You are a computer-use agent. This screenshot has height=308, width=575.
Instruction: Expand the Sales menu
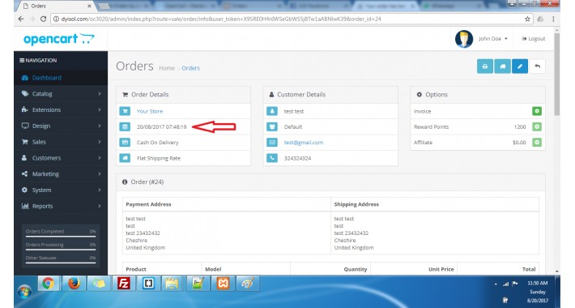click(61, 142)
